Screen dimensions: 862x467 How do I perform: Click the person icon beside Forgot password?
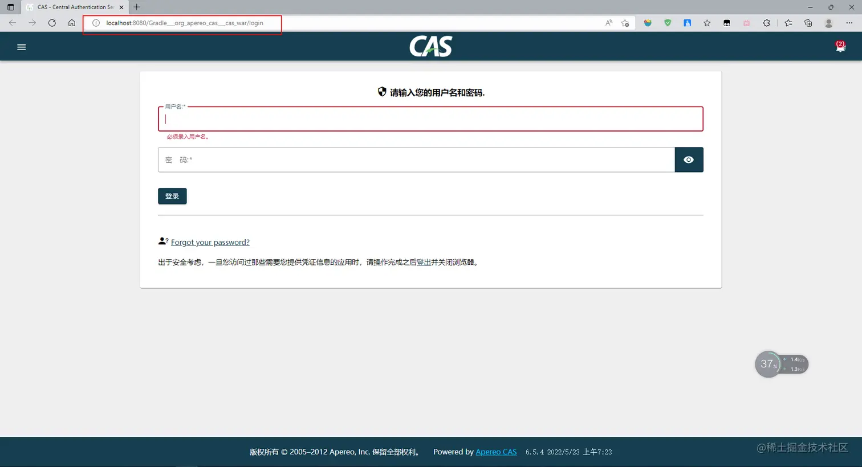pyautogui.click(x=163, y=241)
